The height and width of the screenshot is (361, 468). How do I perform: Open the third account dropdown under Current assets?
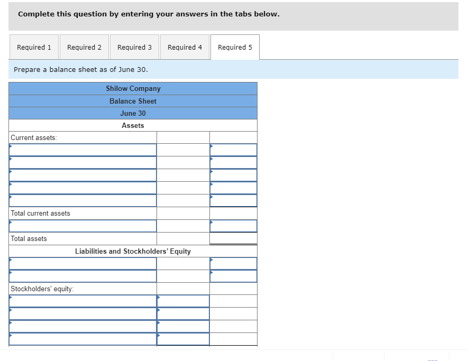[x=82, y=174]
